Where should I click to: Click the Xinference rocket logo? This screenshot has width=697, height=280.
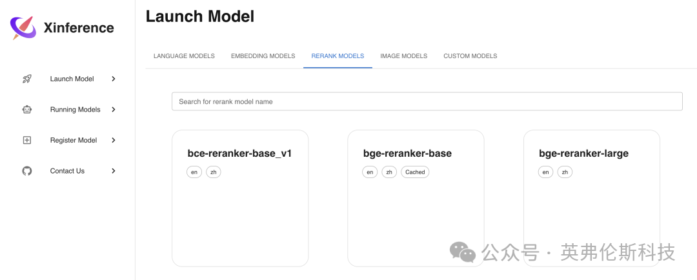(x=23, y=28)
